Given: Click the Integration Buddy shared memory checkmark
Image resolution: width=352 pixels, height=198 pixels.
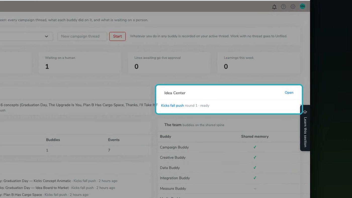Looking at the screenshot, I should click(x=255, y=178).
